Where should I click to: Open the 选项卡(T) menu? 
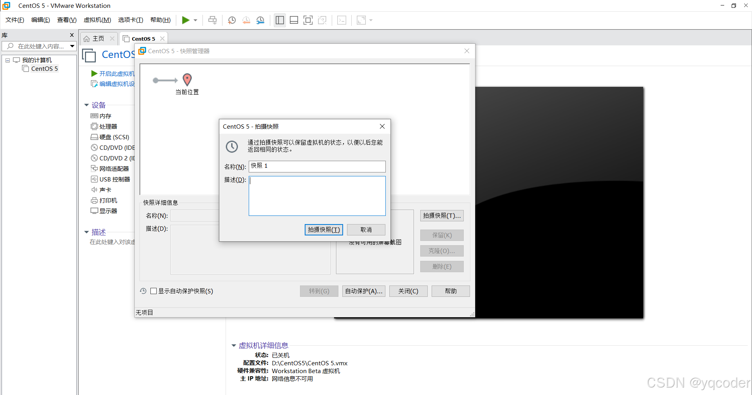[x=131, y=20]
